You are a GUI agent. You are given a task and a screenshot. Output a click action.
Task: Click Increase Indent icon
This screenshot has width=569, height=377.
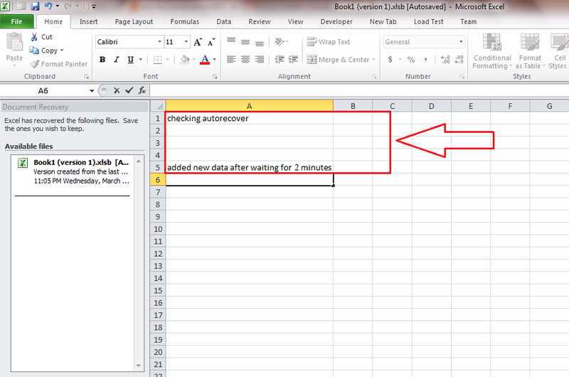[293, 59]
